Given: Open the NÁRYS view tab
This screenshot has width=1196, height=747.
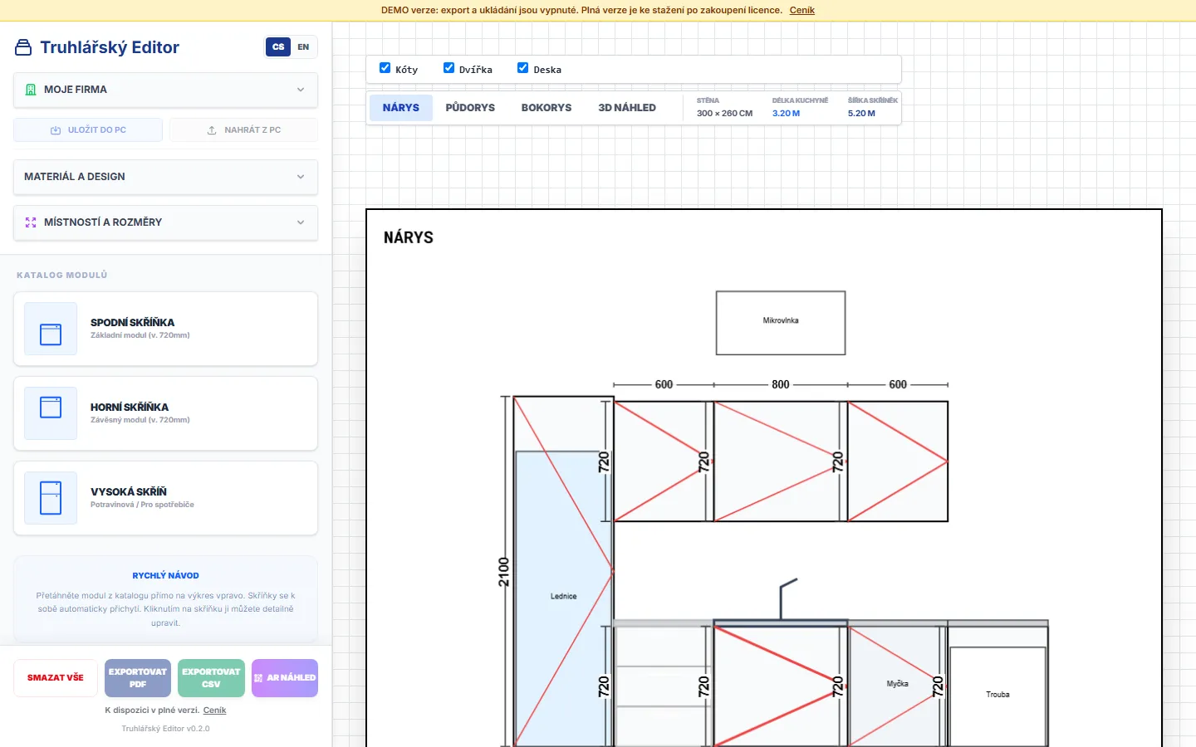Looking at the screenshot, I should 401,108.
